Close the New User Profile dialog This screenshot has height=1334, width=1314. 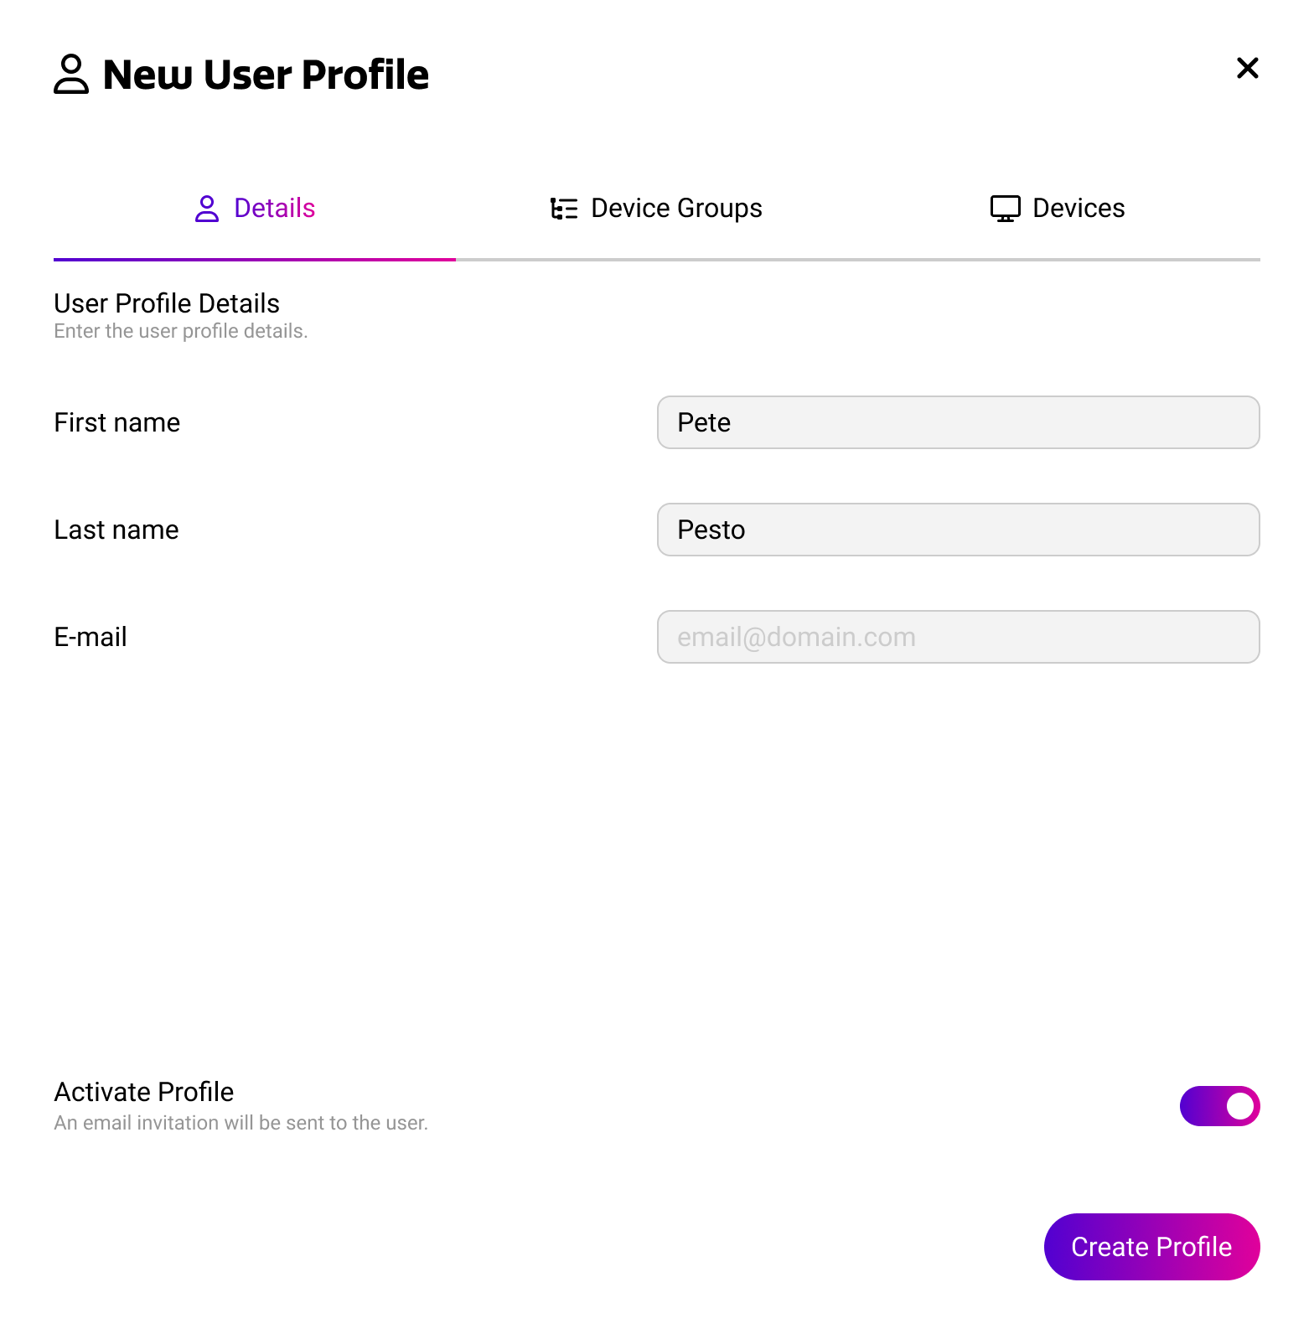click(x=1247, y=68)
